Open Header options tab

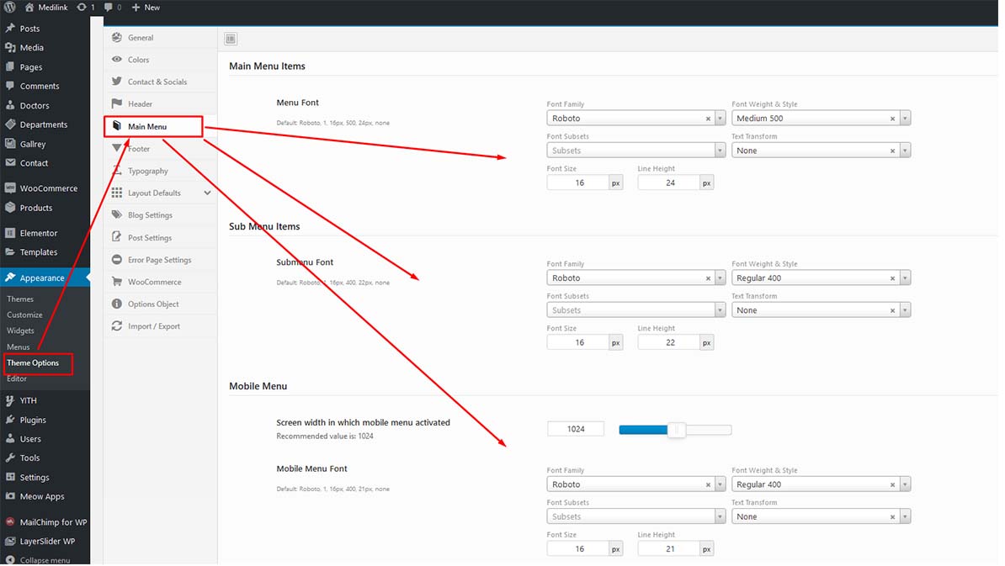[160, 103]
